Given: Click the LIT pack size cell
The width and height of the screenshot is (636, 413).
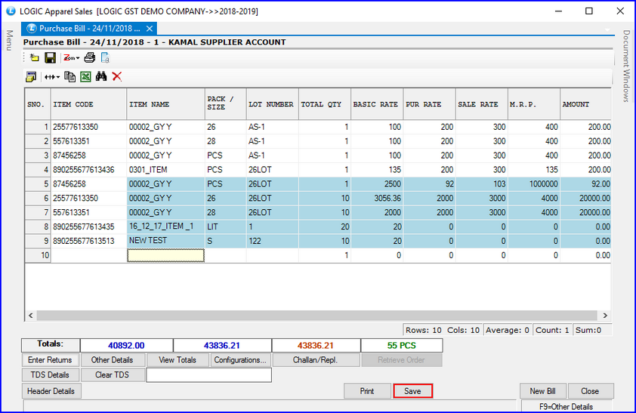Looking at the screenshot, I should click(x=226, y=227).
